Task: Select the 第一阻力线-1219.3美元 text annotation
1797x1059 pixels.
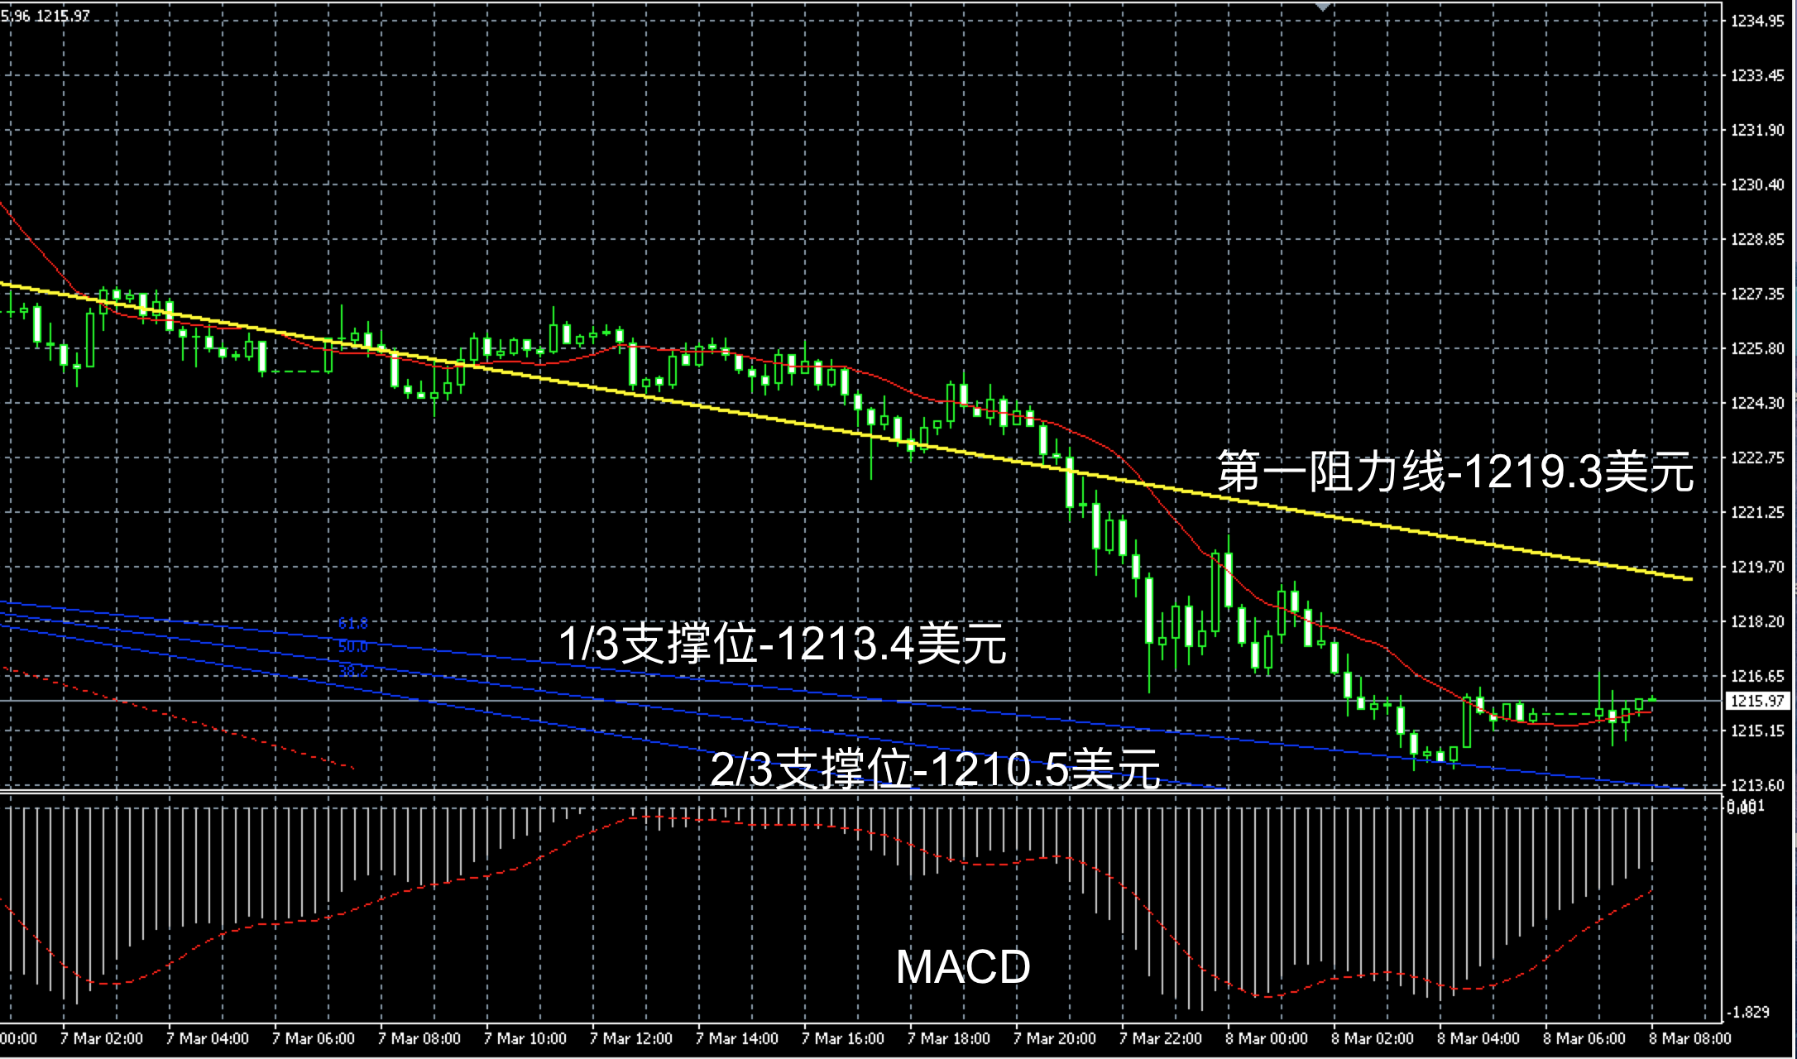Action: (1455, 472)
